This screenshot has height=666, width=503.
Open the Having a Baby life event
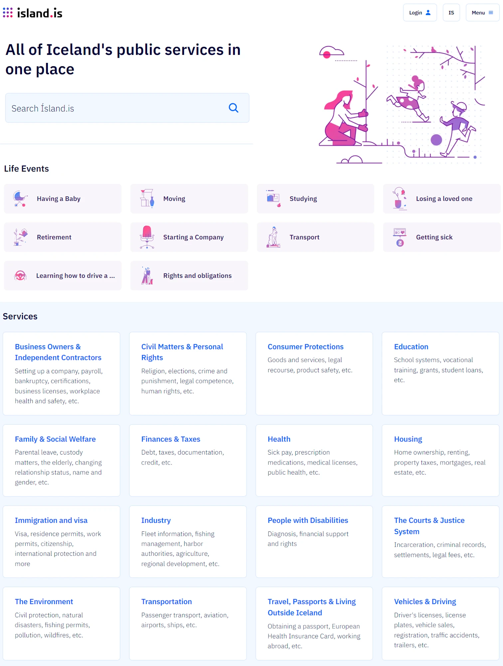(x=63, y=199)
